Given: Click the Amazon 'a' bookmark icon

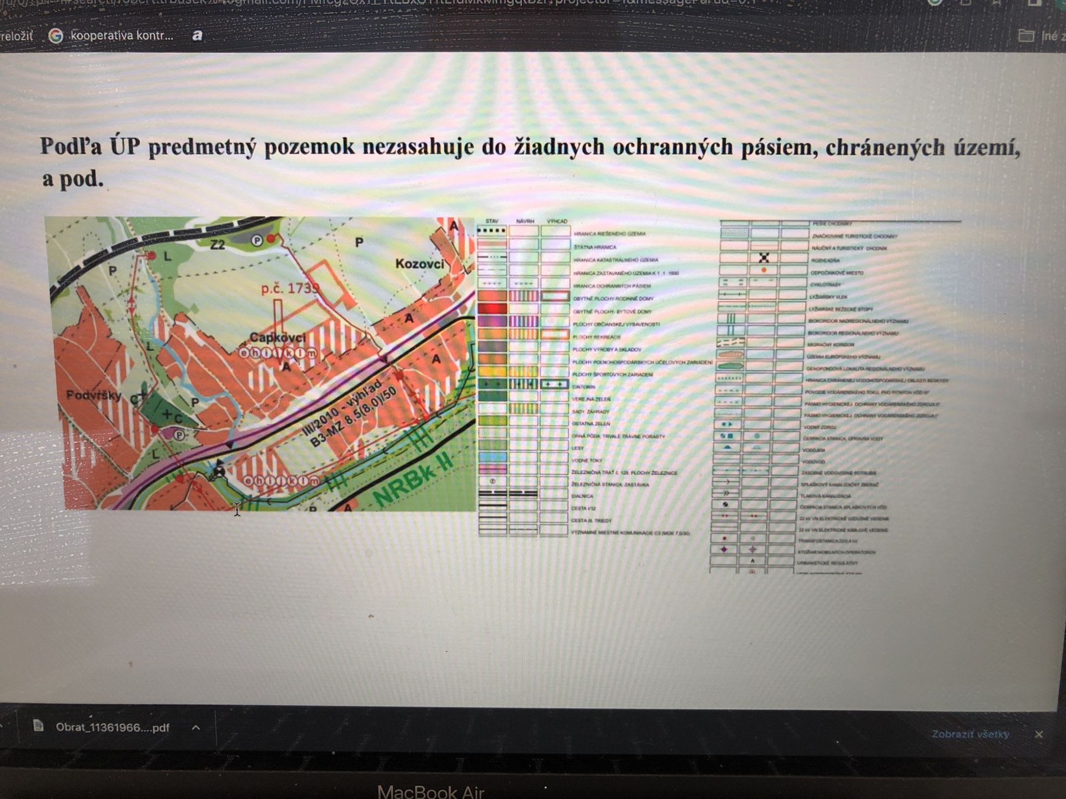Looking at the screenshot, I should [x=197, y=36].
